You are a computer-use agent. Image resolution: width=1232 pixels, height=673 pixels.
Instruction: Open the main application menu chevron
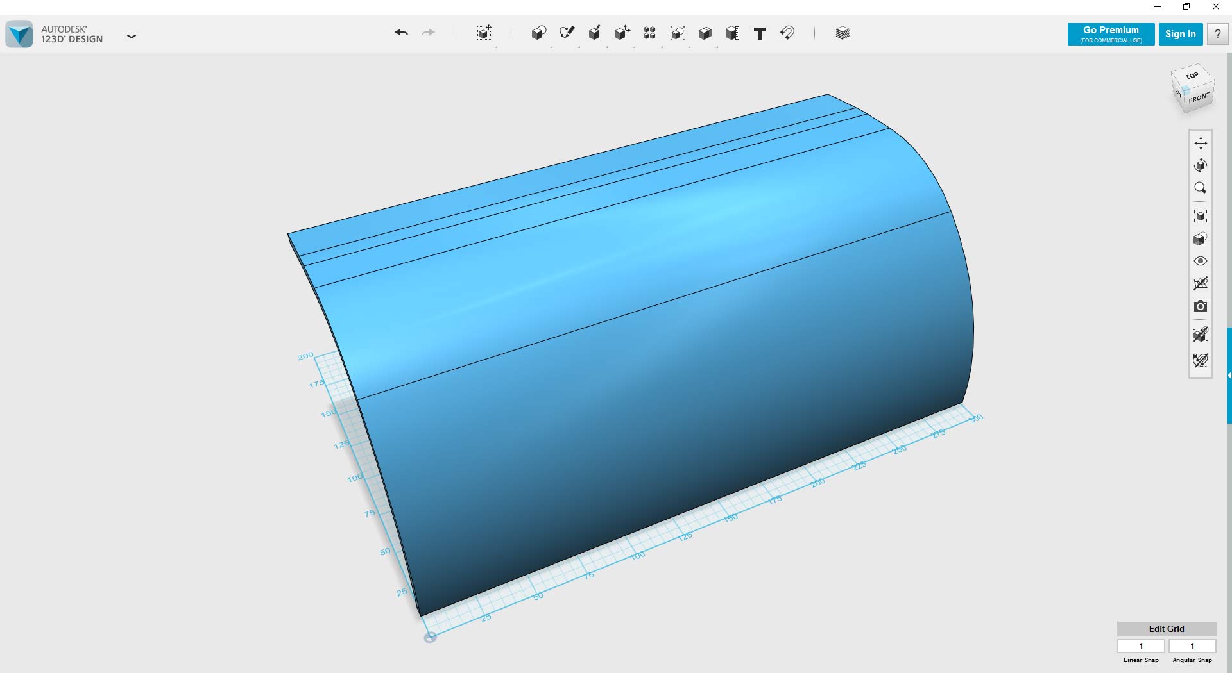132,37
